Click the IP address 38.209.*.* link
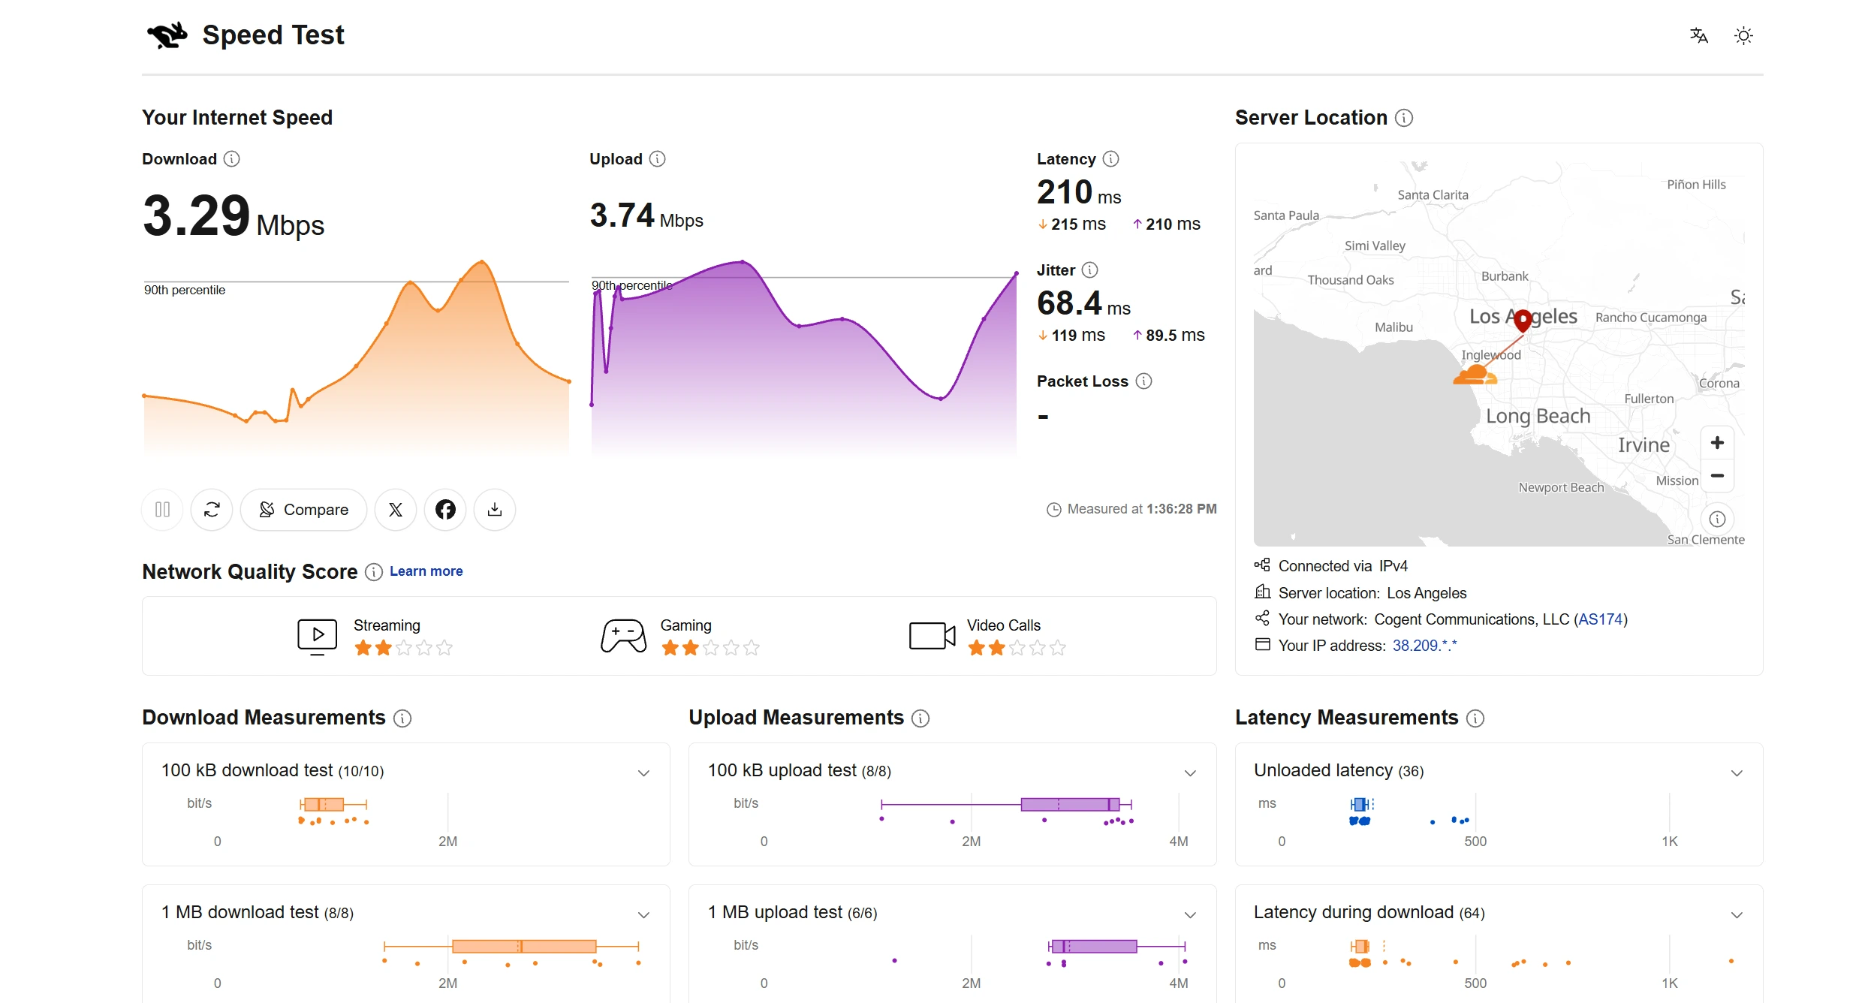This screenshot has width=1868, height=1003. [1424, 646]
